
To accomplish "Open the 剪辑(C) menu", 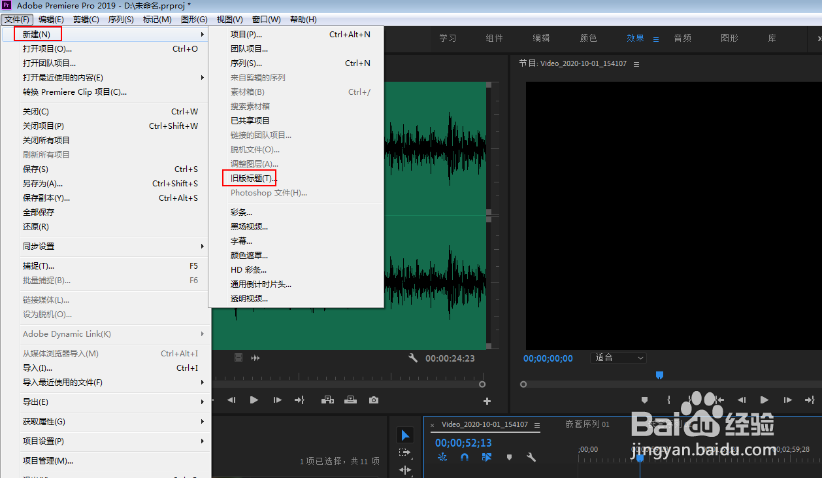I will pyautogui.click(x=86, y=20).
